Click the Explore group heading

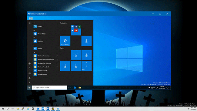(62, 48)
